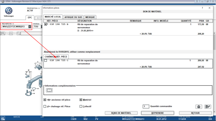216x121 pixels.
Task: Click the vertical scrollbar thumb of the dialog
Action: click(x=214, y=42)
